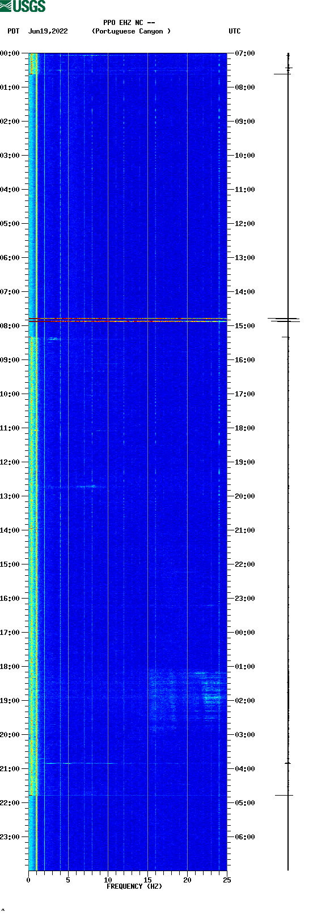Click the 16:00 PDT time label
The height and width of the screenshot is (916, 313).
pos(10,598)
